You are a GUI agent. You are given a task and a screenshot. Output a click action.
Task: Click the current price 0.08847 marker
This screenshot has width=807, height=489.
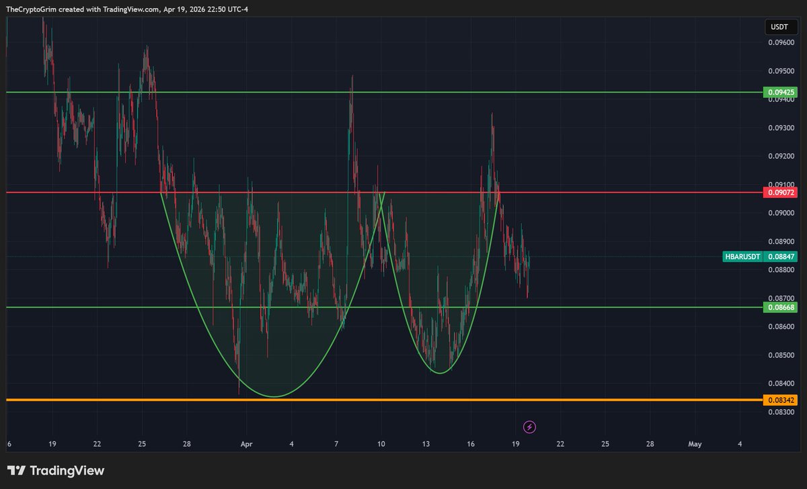pyautogui.click(x=782, y=257)
